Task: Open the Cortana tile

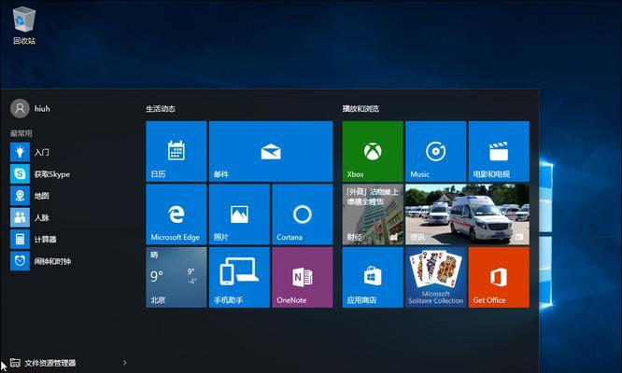Action: (303, 214)
